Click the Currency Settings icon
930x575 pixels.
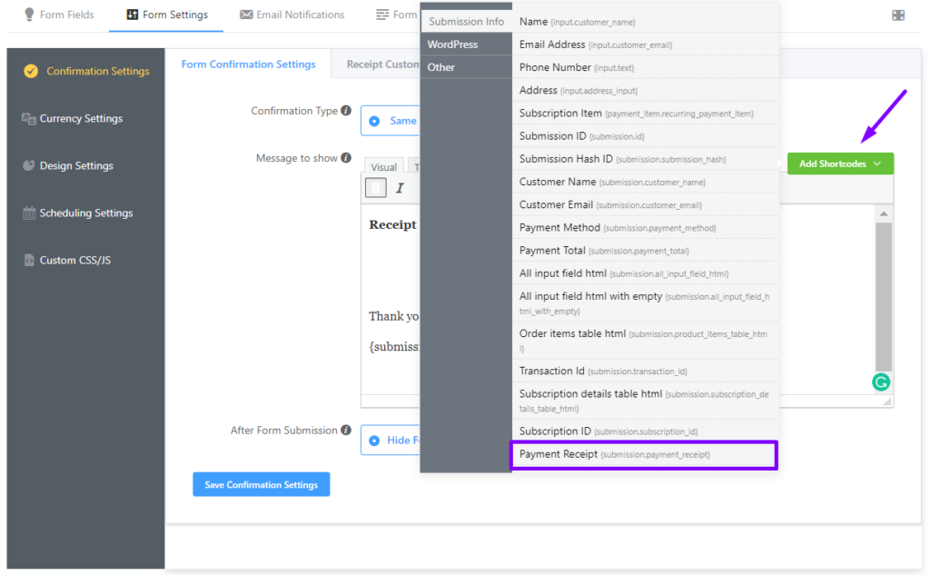[x=28, y=119]
